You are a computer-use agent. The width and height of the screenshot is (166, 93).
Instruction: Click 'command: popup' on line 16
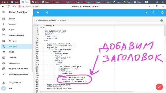(61, 53)
